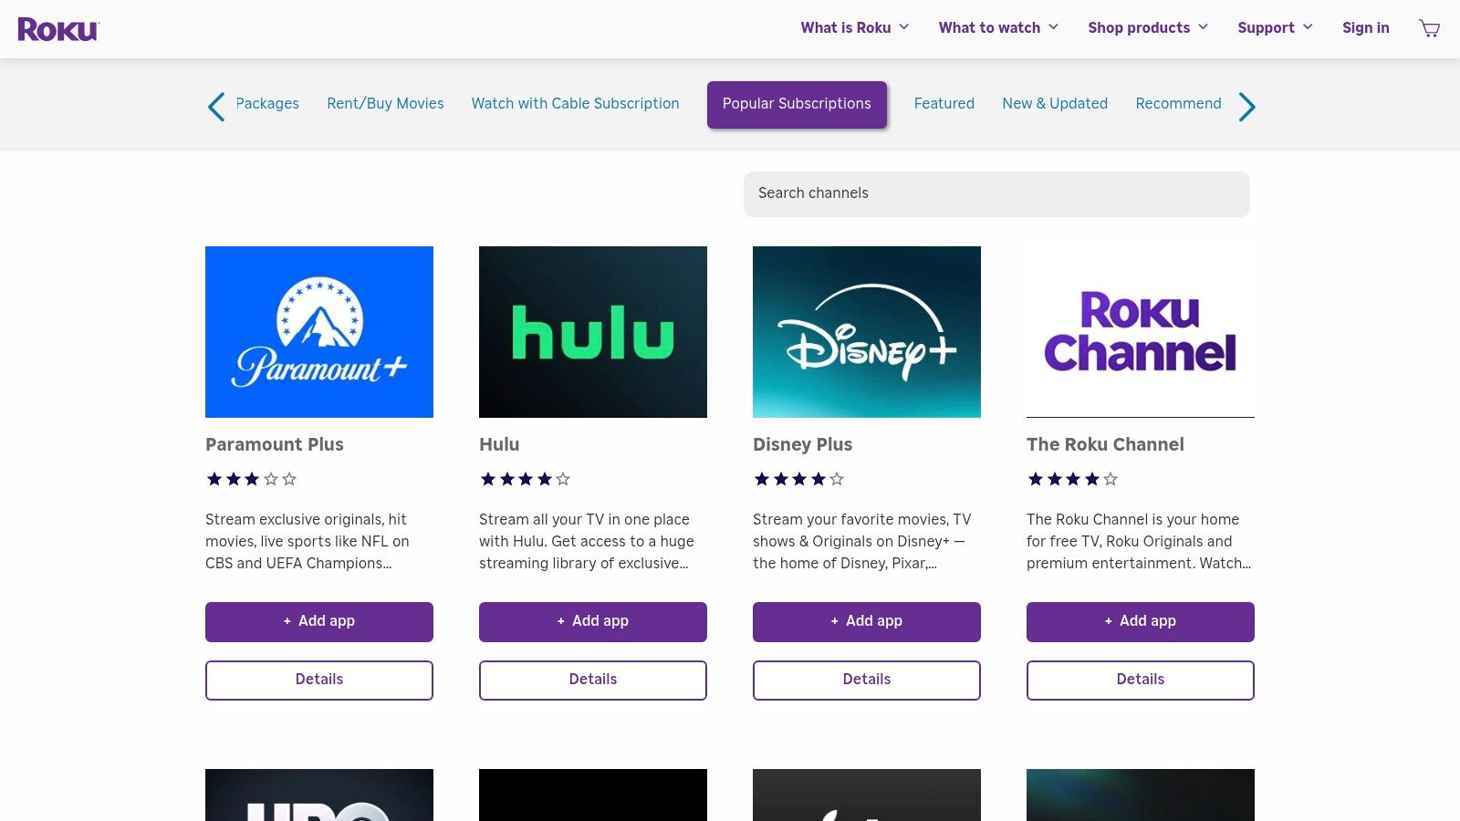
Task: Expand the Support menu
Action: tap(1275, 27)
